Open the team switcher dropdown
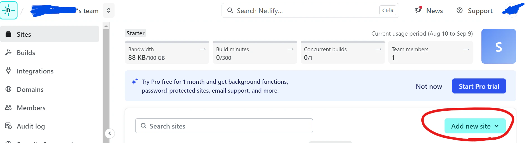525x143 pixels. (109, 11)
